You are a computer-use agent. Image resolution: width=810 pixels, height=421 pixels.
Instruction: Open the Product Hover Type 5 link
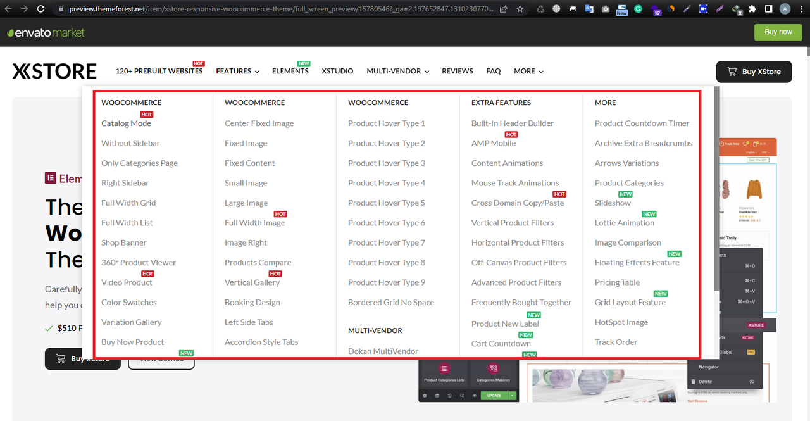387,203
